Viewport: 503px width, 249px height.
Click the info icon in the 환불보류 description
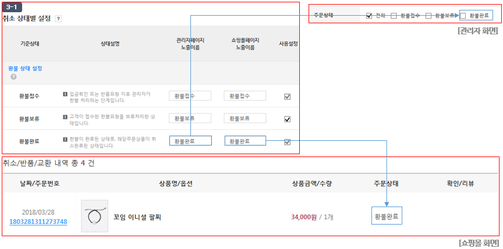click(65, 117)
